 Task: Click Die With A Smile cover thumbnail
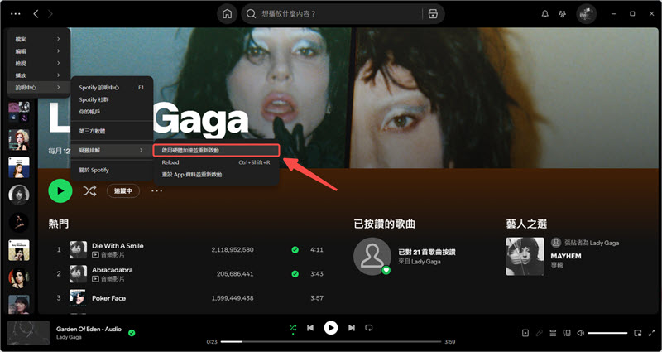pos(78,250)
